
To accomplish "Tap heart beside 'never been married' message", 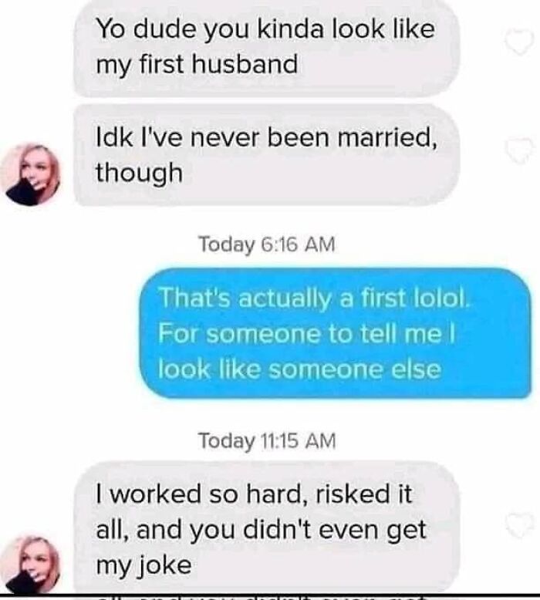I will pyautogui.click(x=518, y=150).
